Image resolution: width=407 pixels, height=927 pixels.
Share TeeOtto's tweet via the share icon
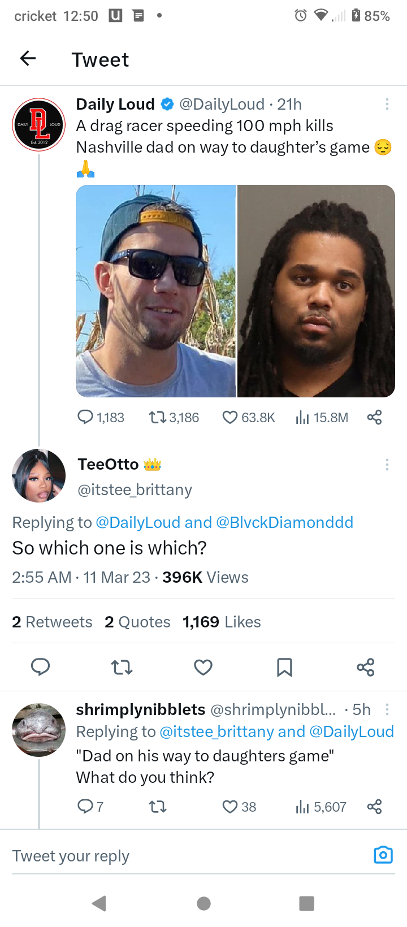click(366, 668)
